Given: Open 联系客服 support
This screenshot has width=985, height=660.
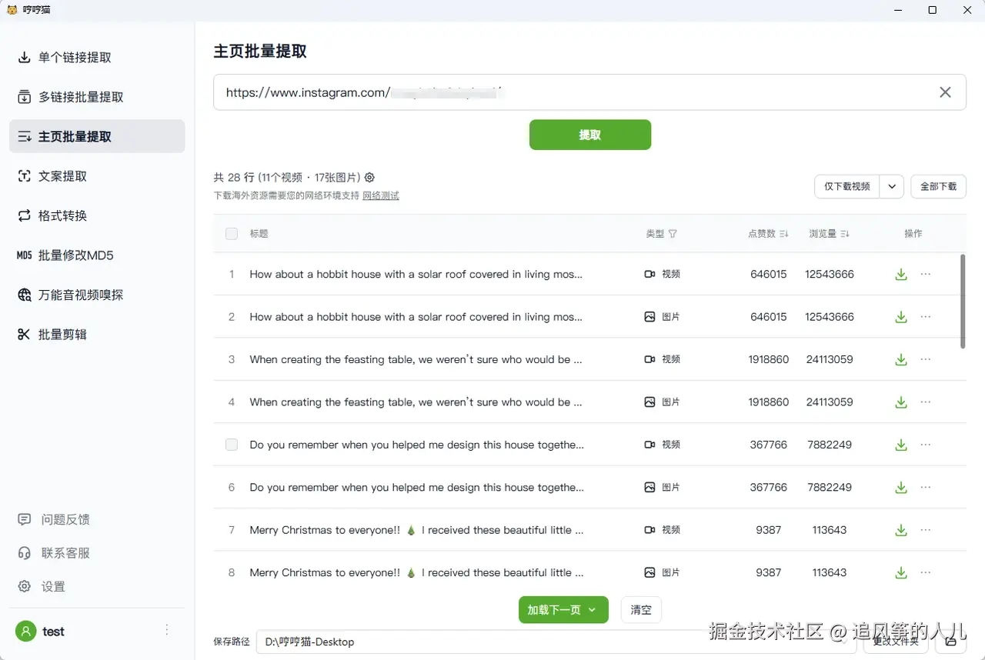Looking at the screenshot, I should tap(54, 553).
